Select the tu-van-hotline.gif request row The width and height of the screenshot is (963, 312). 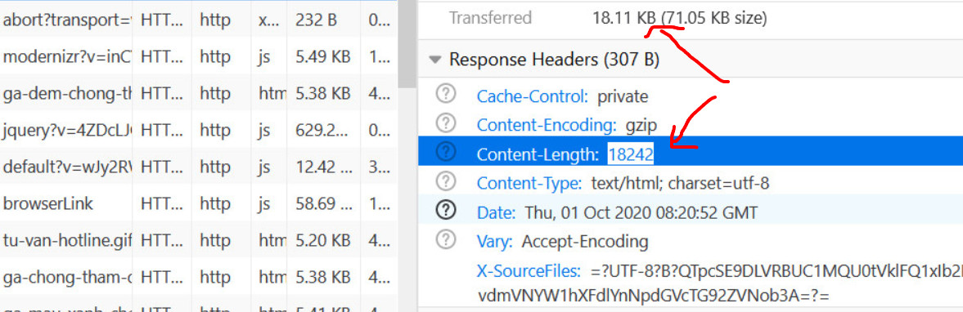(x=199, y=240)
